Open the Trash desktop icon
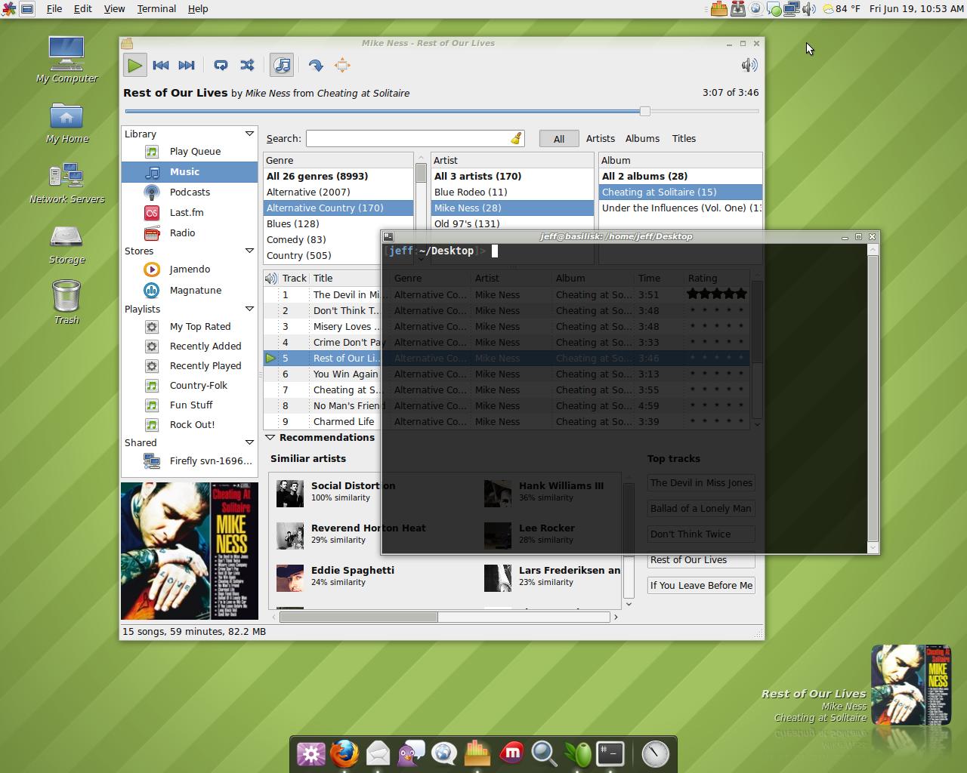The image size is (967, 773). 66,302
